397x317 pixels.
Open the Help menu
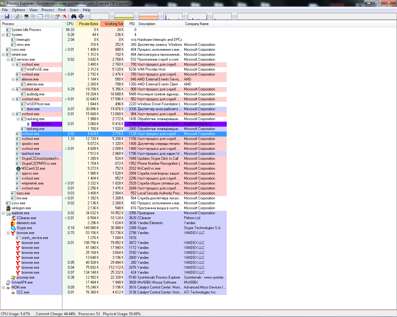[x=87, y=10]
